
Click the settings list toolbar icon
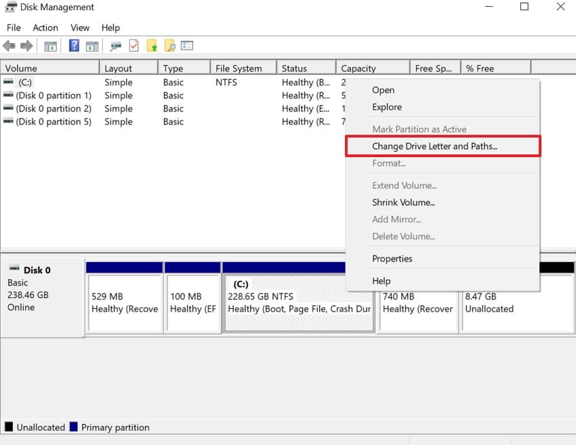[x=187, y=45]
